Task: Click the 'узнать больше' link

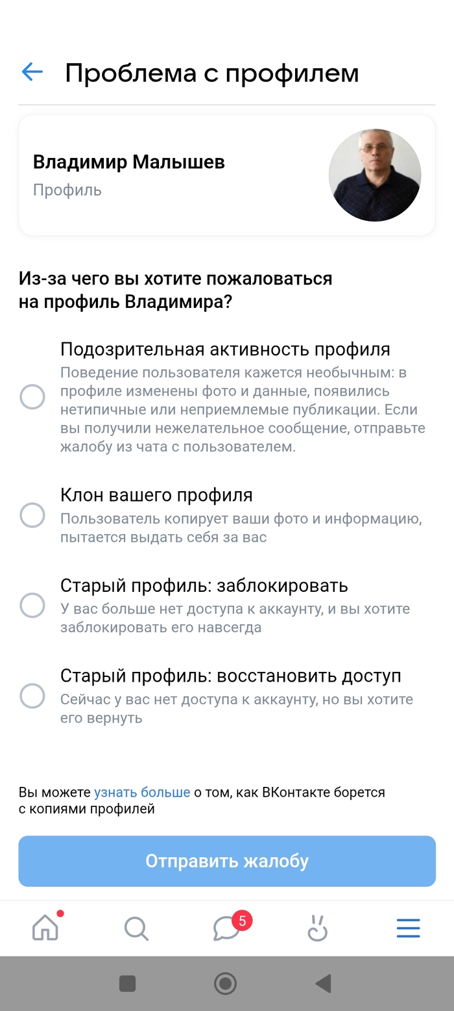Action: (x=142, y=793)
